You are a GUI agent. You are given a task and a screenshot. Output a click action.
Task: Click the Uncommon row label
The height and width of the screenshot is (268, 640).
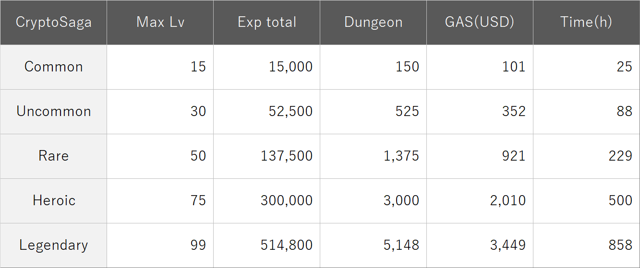(x=53, y=112)
